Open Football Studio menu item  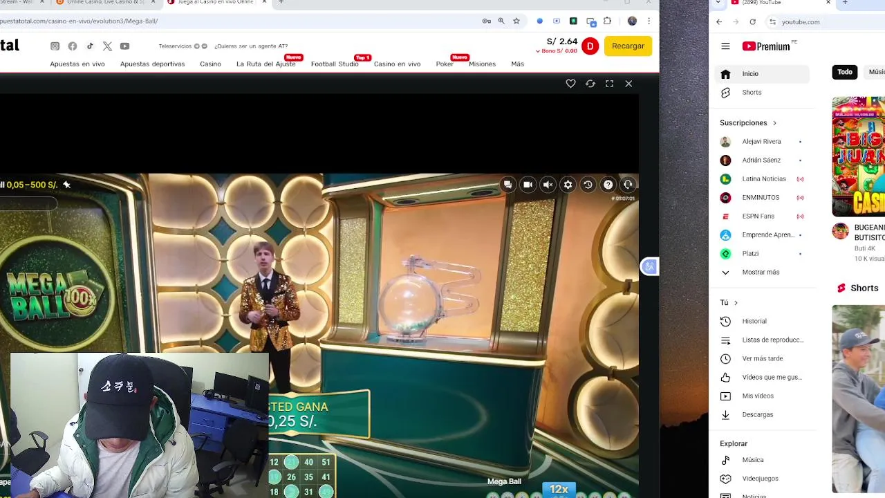coord(335,64)
